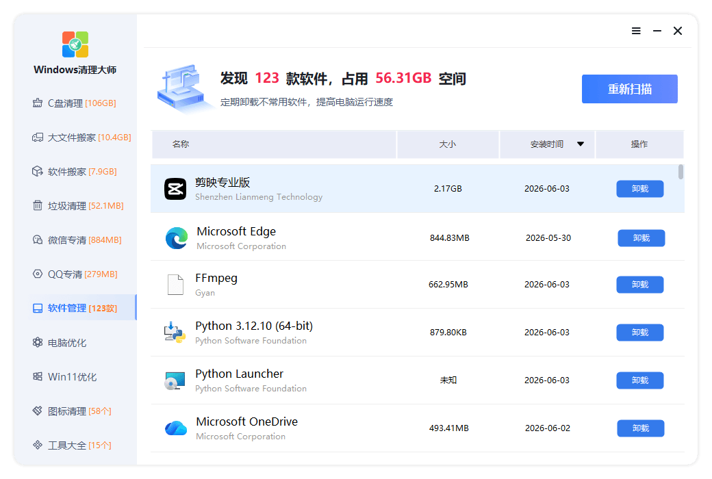Click the 电脑优化 gear icon
Viewport: 712px width, 479px height.
38,342
